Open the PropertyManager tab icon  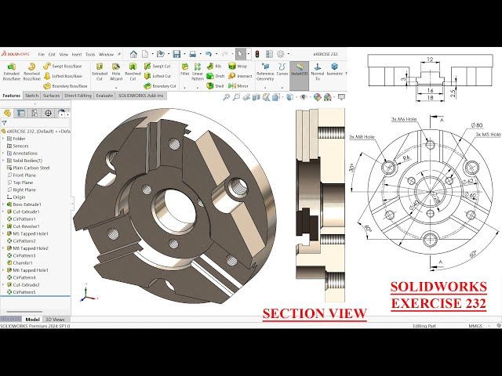21,113
